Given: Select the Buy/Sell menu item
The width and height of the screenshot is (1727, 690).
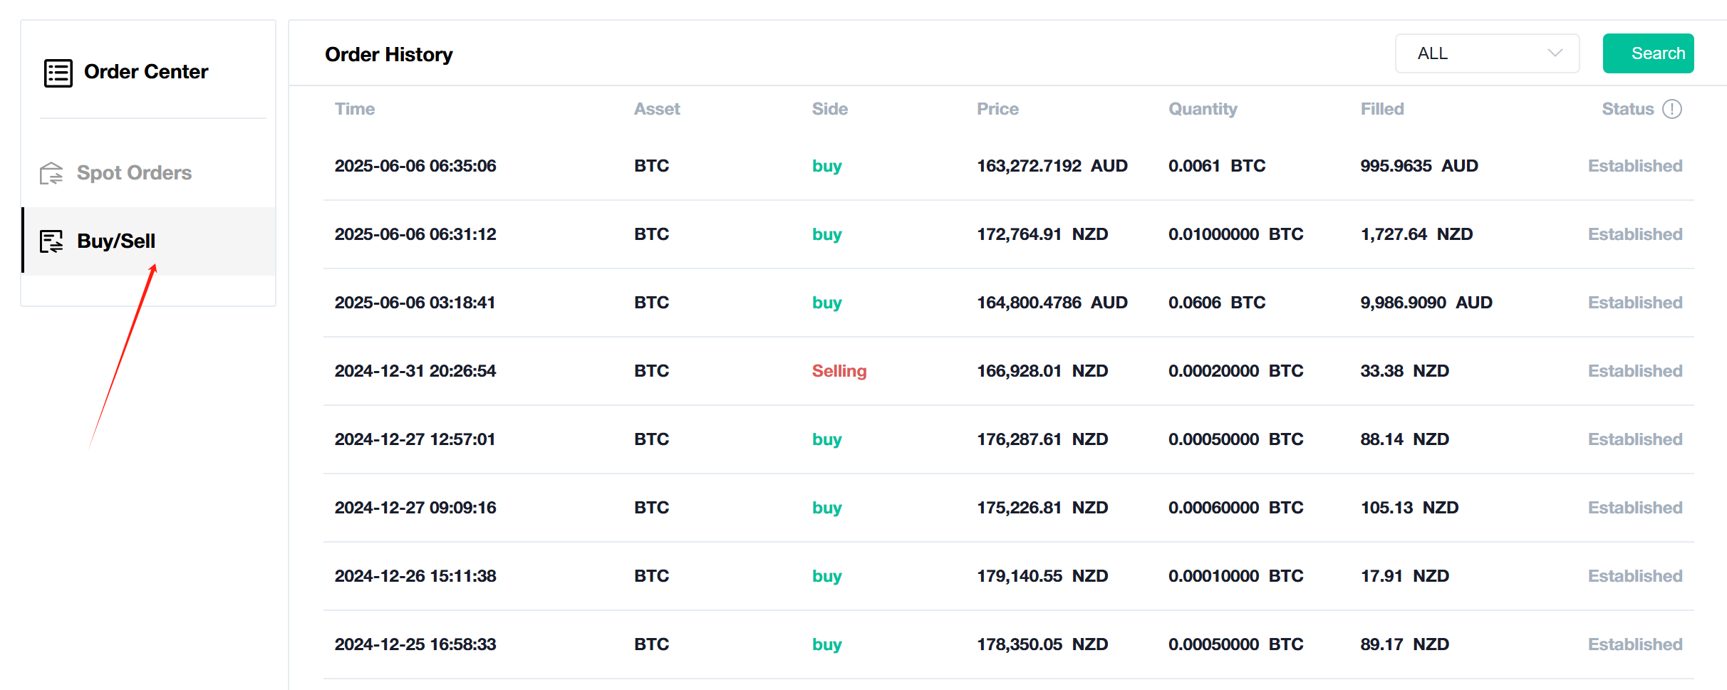Looking at the screenshot, I should (x=116, y=241).
